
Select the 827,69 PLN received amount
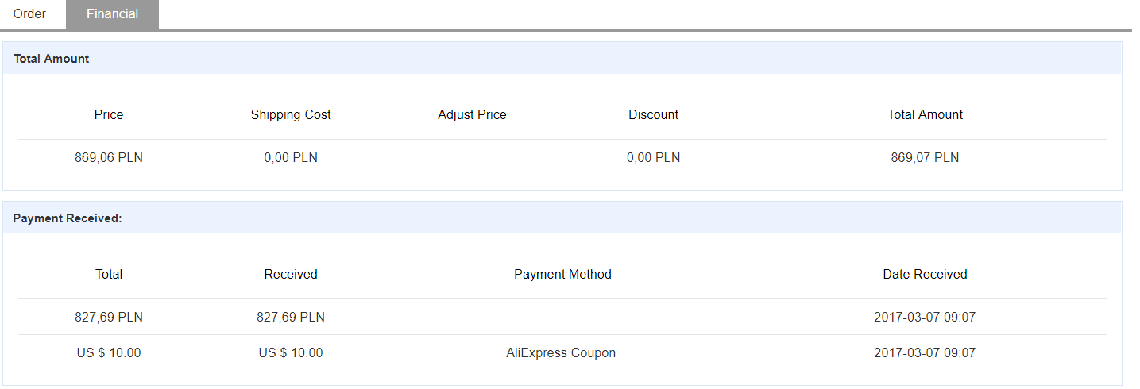point(291,317)
